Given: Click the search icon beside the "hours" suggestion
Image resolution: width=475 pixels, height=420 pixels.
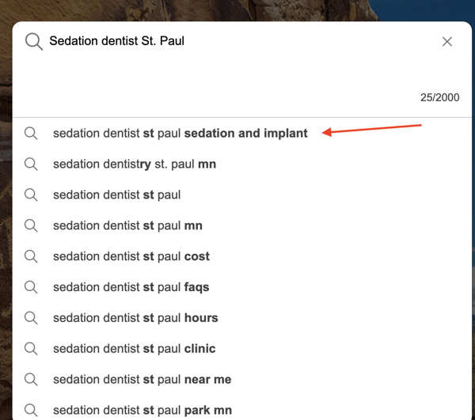Looking at the screenshot, I should click(x=31, y=318).
